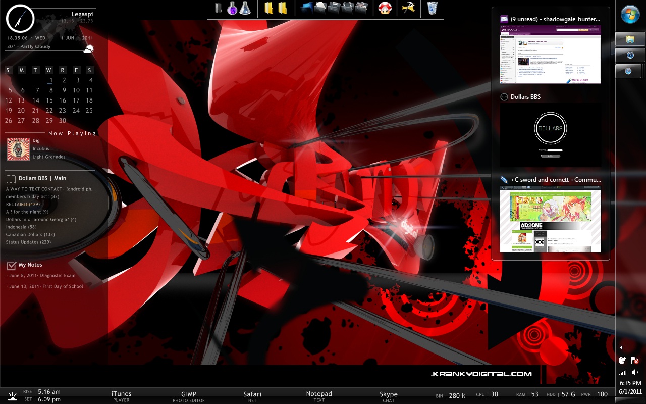The height and width of the screenshot is (404, 646).
Task: Click the HDD 57 G meter
Action: [561, 394]
